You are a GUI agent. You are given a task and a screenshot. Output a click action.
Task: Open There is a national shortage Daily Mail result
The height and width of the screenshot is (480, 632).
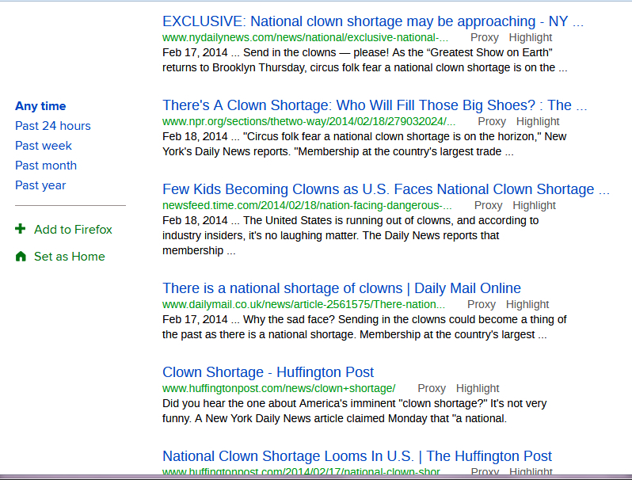341,288
